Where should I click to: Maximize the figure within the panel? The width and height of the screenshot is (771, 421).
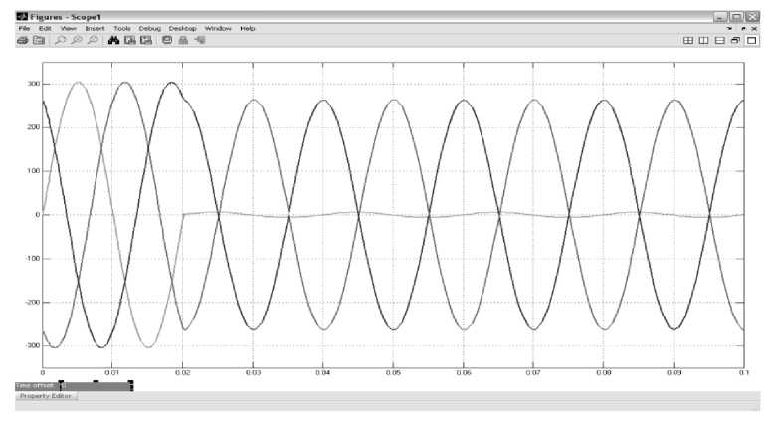click(x=751, y=41)
